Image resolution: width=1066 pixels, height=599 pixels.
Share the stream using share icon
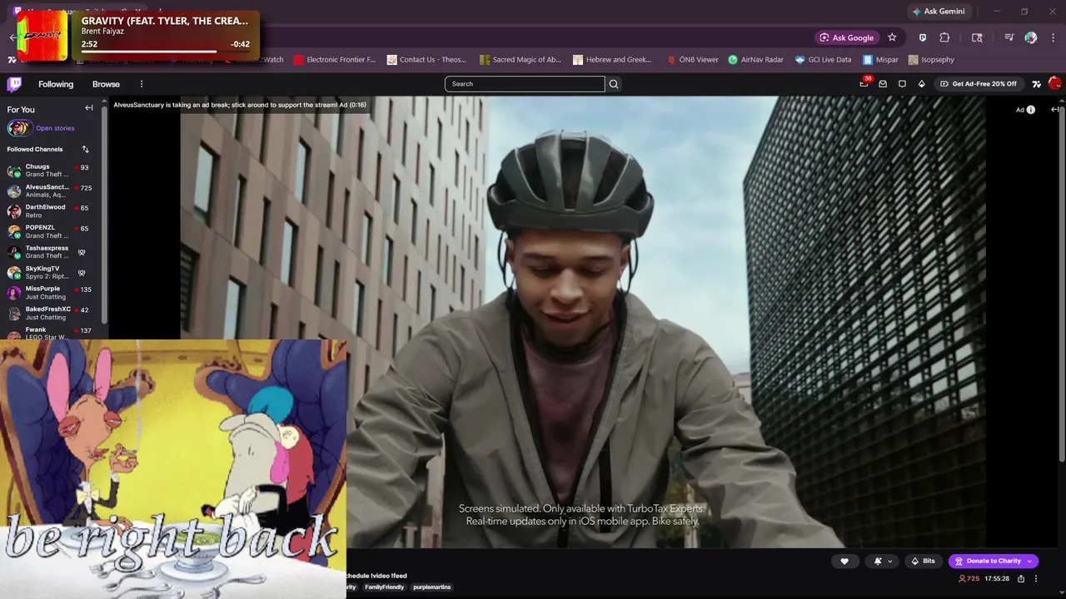point(1021,578)
